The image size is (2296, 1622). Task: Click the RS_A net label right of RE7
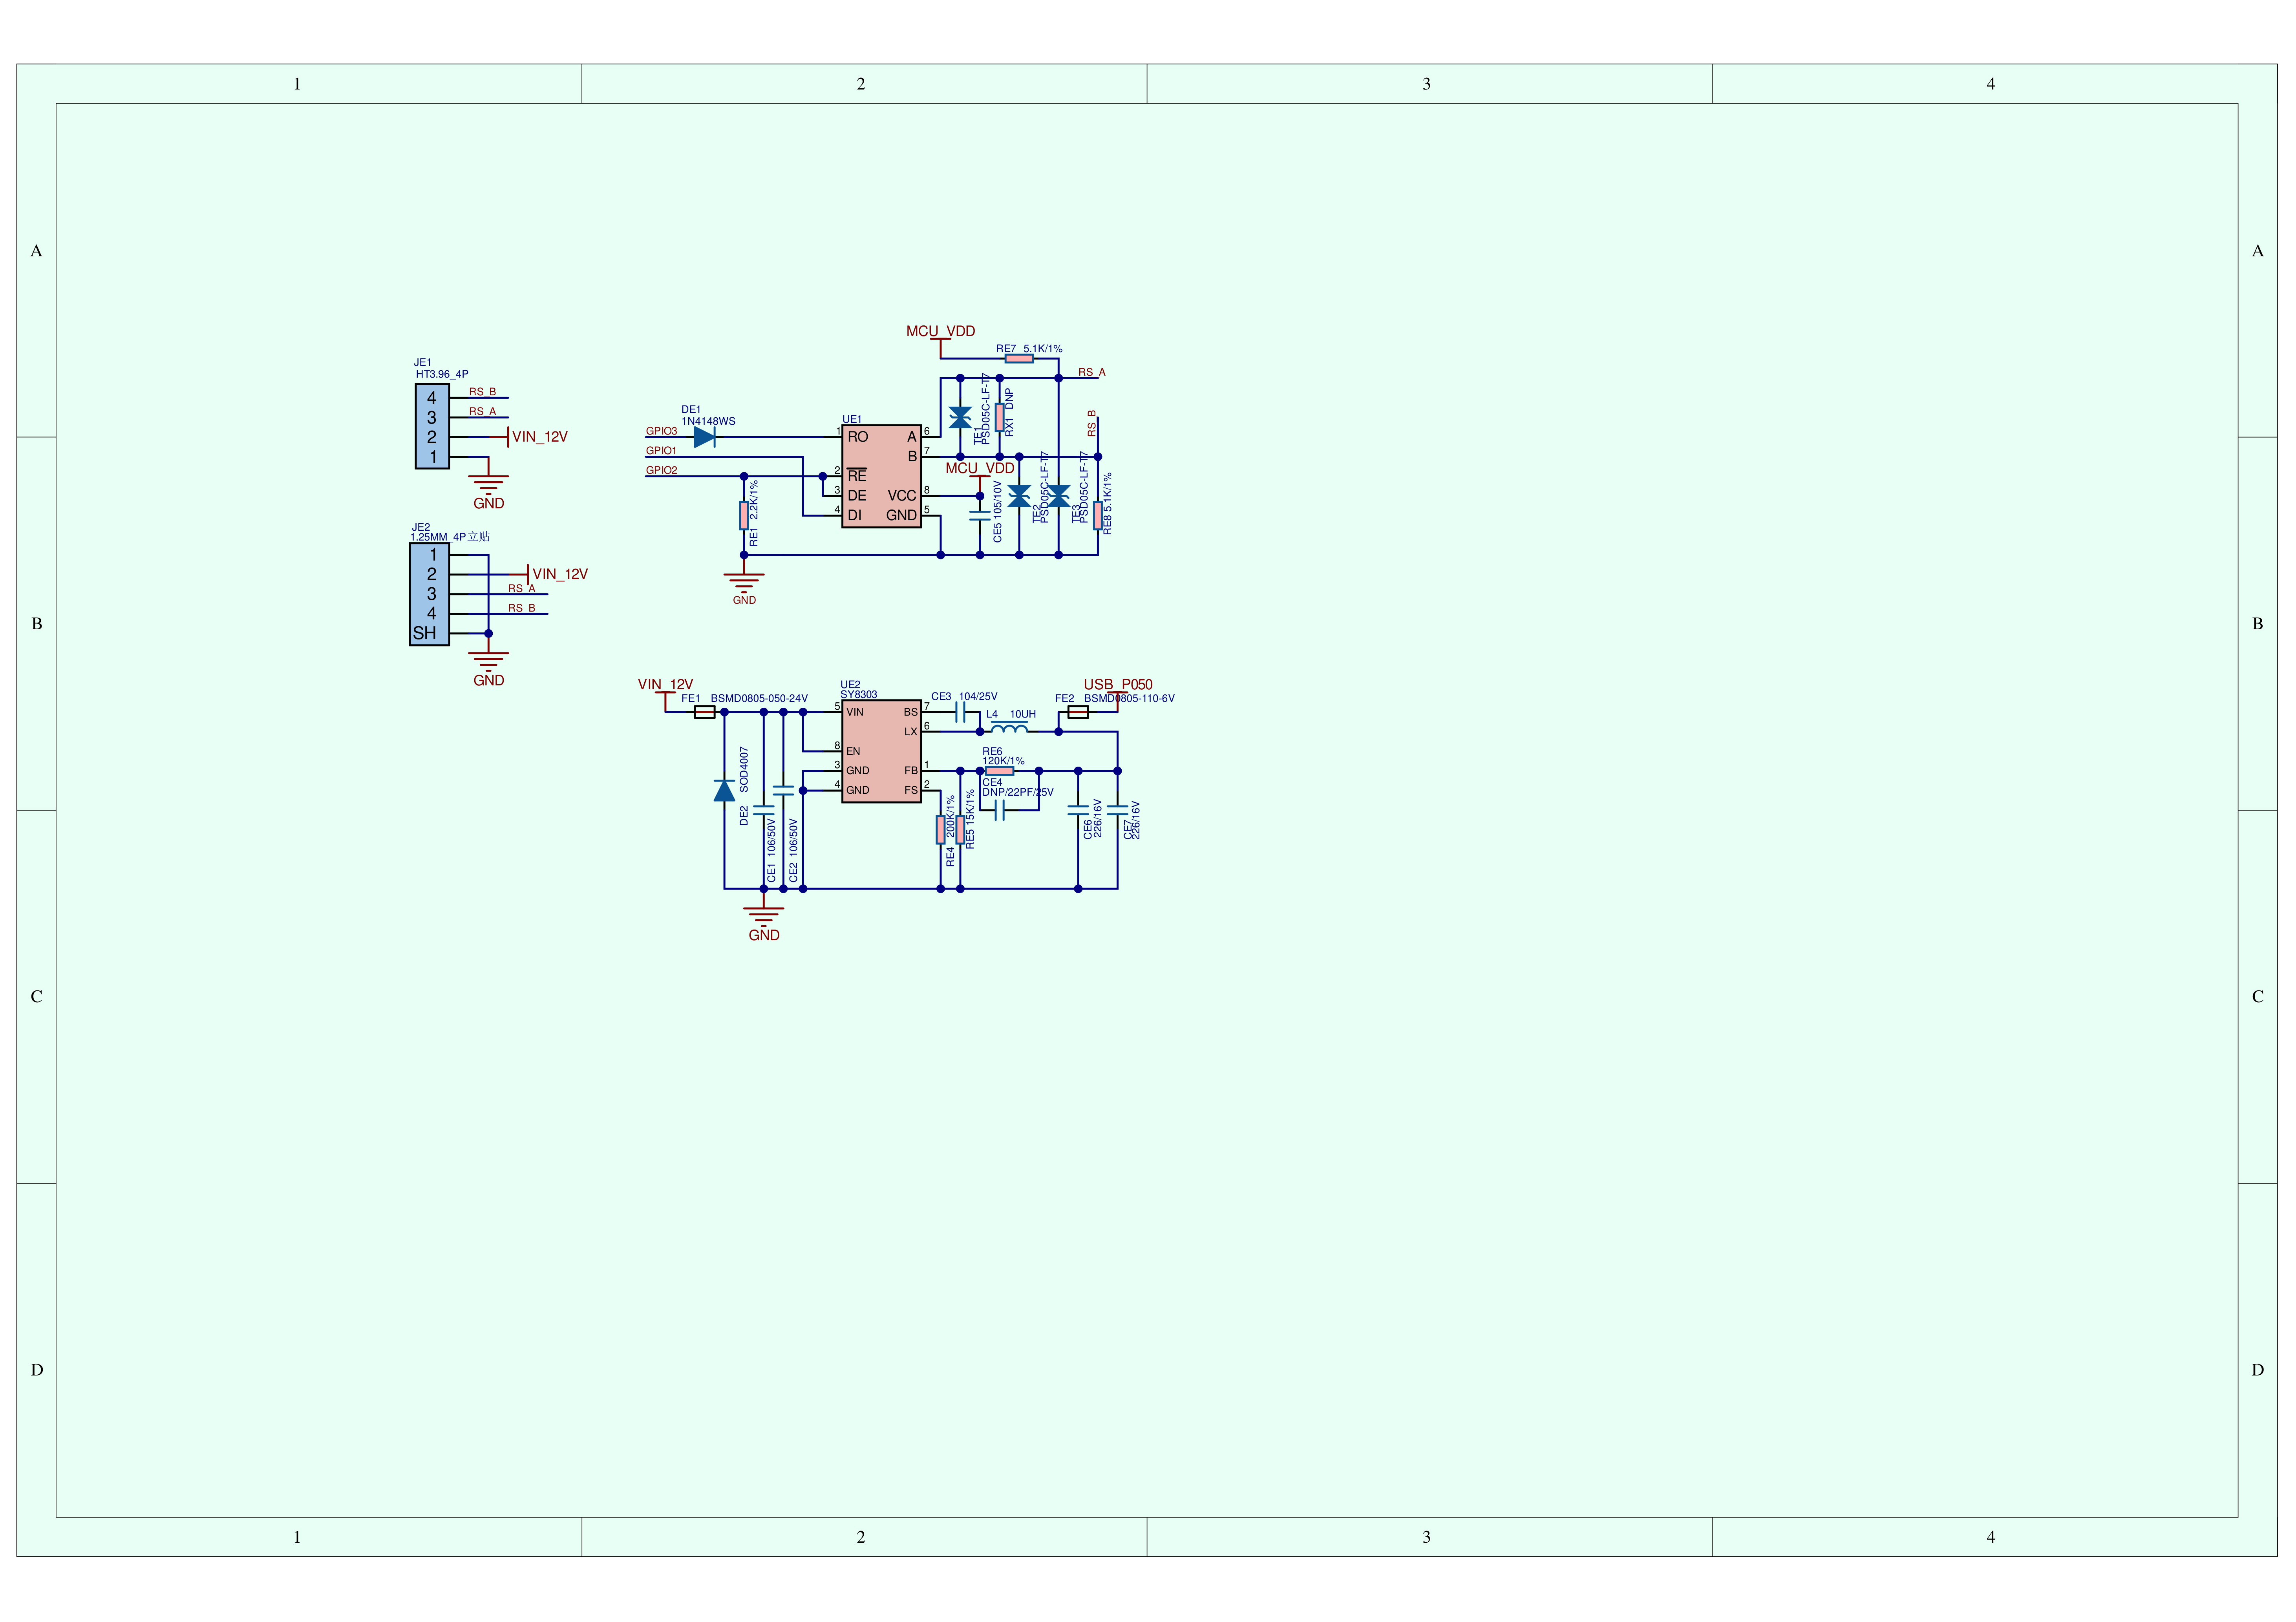(1092, 372)
